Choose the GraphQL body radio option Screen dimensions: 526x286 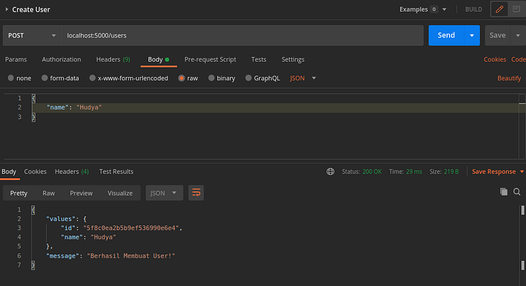tap(249, 78)
